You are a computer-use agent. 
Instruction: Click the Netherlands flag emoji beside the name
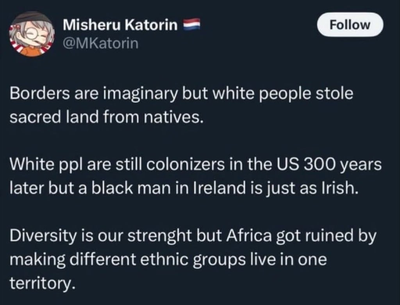coord(191,25)
